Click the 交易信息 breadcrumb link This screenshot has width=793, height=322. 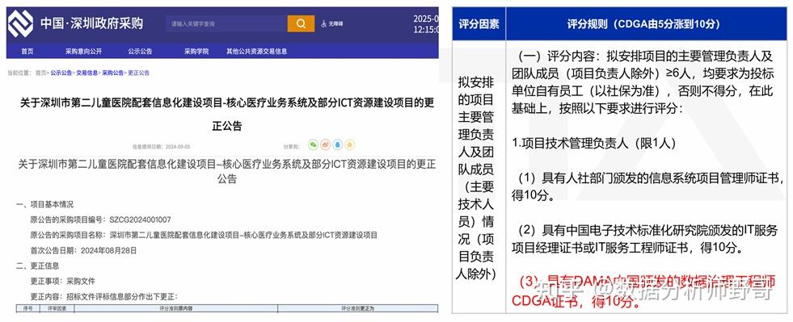click(x=87, y=73)
